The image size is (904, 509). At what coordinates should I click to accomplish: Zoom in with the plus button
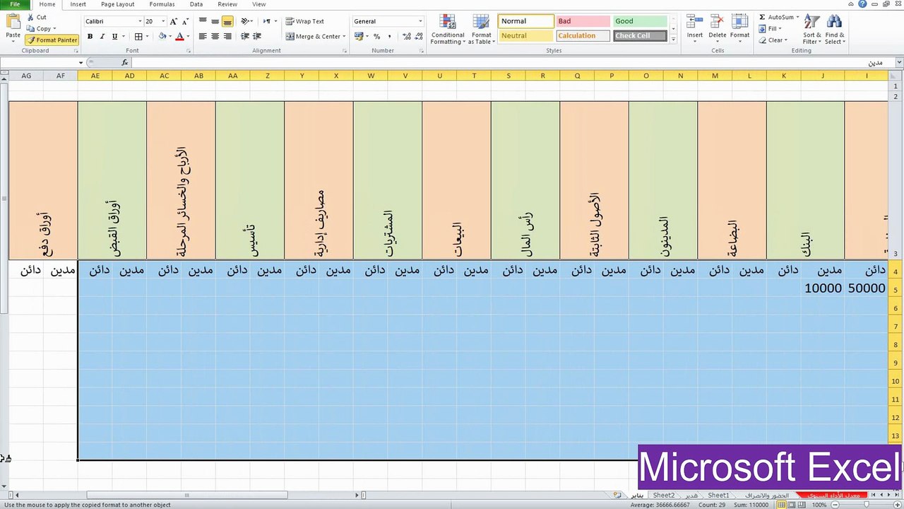[x=897, y=505]
